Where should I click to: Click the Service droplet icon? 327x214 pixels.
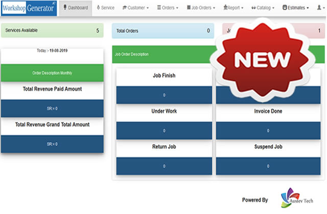(x=98, y=8)
